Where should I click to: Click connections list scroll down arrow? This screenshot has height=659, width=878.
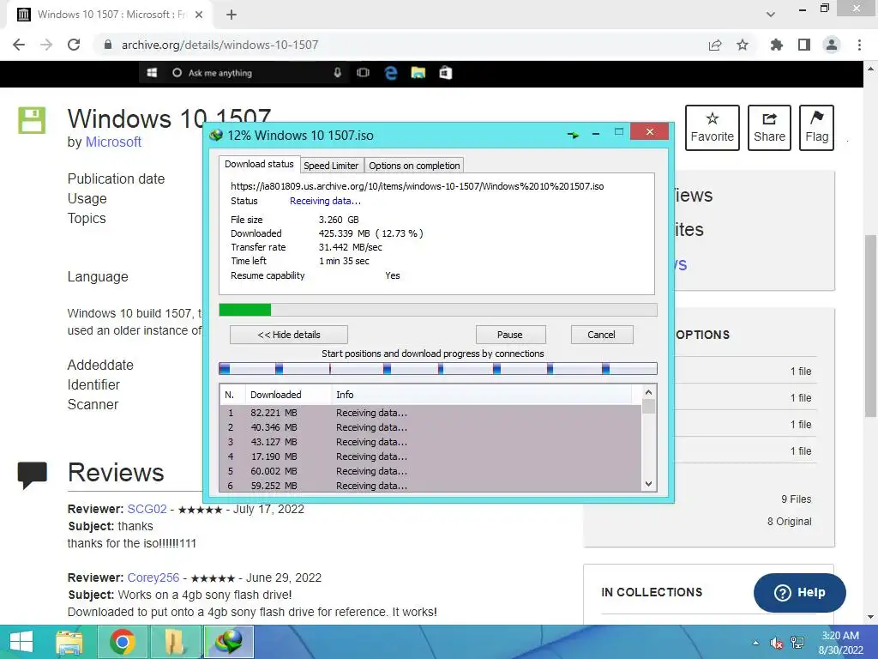tap(648, 484)
